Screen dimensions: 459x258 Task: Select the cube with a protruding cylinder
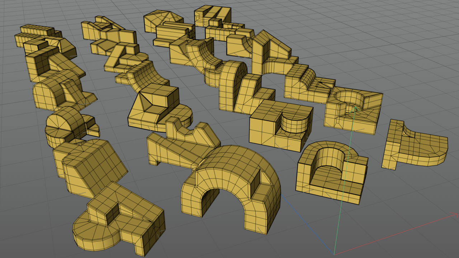click(x=281, y=125)
